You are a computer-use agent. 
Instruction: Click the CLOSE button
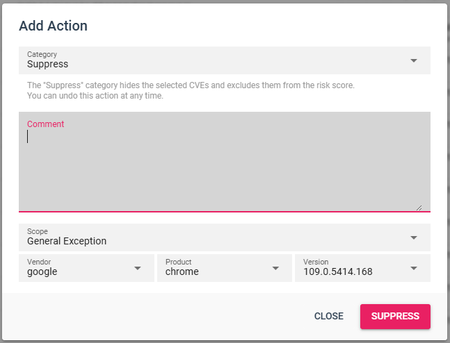click(x=328, y=316)
